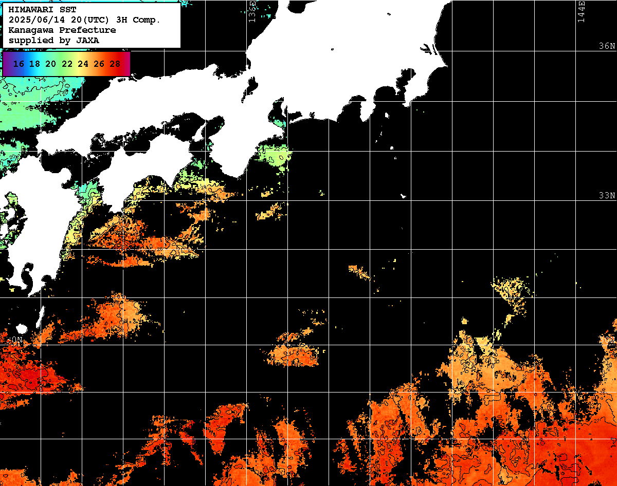The height and width of the screenshot is (486, 617).
Task: Click the 18 value on temperature legend
Action: coord(34,64)
